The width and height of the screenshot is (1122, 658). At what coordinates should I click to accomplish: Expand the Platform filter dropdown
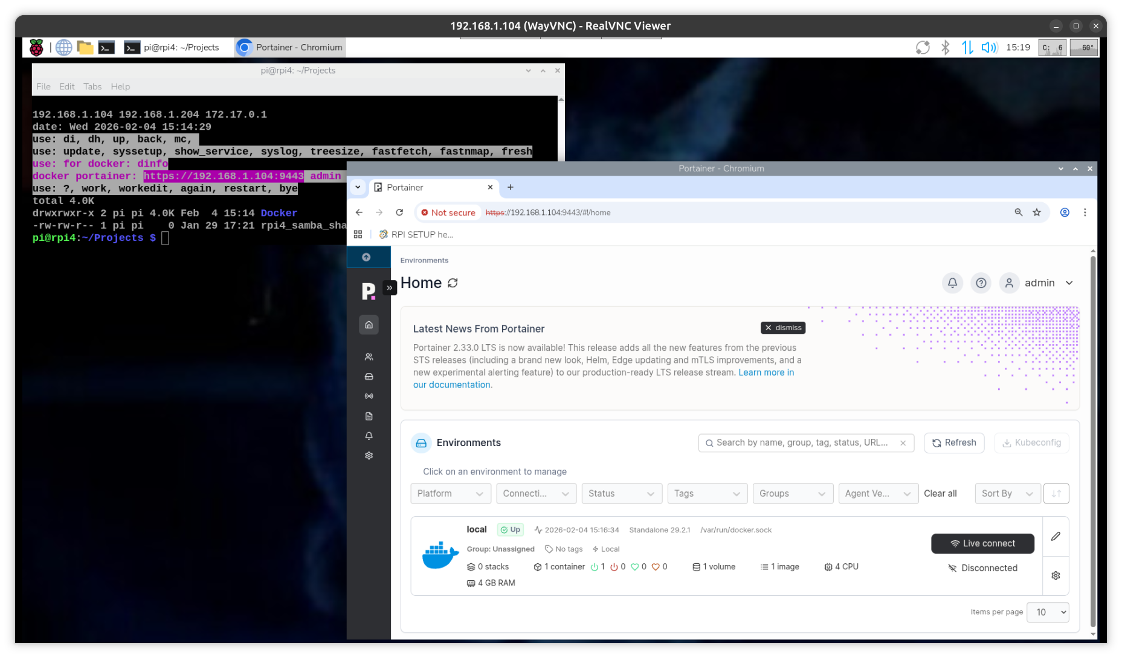(x=450, y=493)
